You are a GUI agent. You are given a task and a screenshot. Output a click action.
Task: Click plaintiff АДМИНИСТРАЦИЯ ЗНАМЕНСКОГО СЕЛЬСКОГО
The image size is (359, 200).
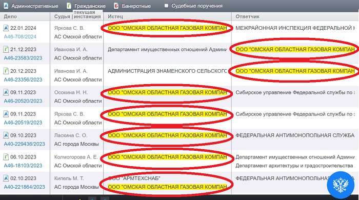click(167, 71)
